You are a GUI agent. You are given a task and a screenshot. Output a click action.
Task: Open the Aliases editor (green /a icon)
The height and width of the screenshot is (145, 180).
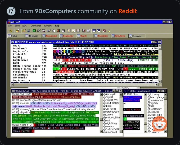pyautogui.click(x=34, y=31)
